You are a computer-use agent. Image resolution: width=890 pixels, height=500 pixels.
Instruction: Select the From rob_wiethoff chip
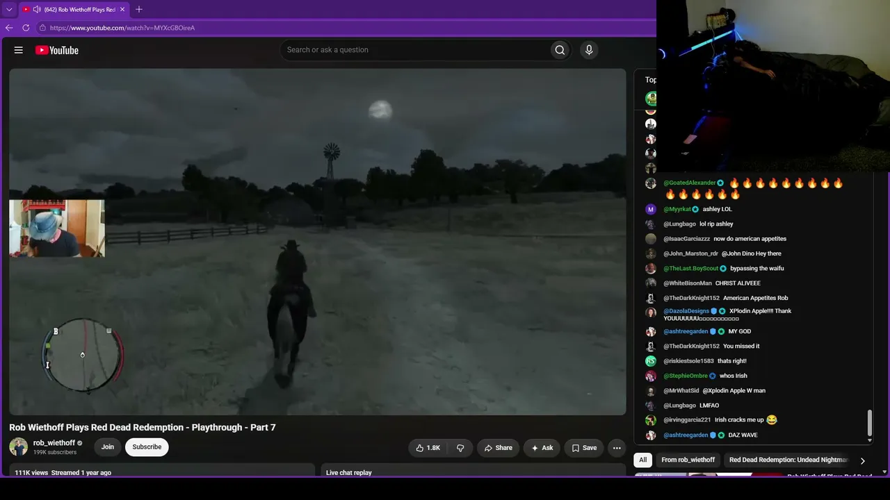[688, 460]
